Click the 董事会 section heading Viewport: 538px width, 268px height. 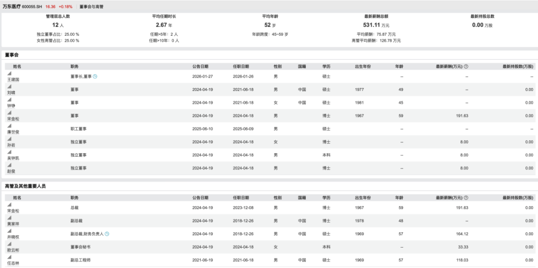click(12, 54)
